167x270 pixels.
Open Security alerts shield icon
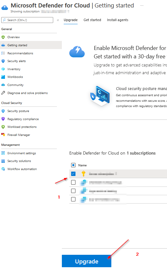tap(3, 61)
